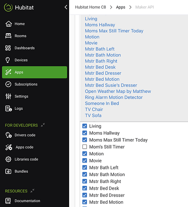Viewport: 188px width, 207px height.
Task: Uncheck the Motion checkbox
Action: (x=84, y=154)
